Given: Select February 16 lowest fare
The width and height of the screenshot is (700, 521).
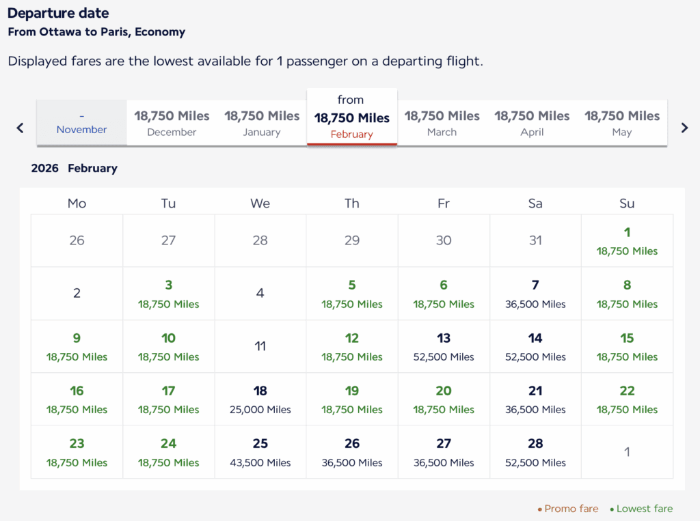Looking at the screenshot, I should click(77, 399).
